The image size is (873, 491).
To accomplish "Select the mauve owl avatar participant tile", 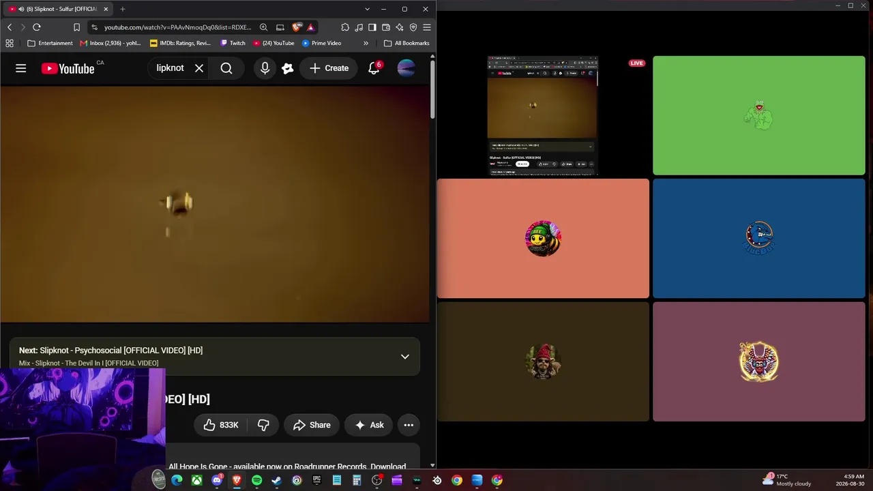I will coord(759,361).
